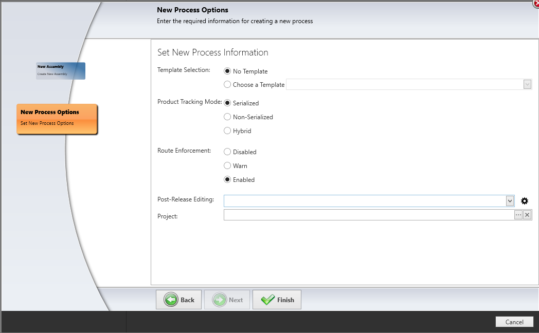Select the New Assembly wizard step

(x=60, y=70)
